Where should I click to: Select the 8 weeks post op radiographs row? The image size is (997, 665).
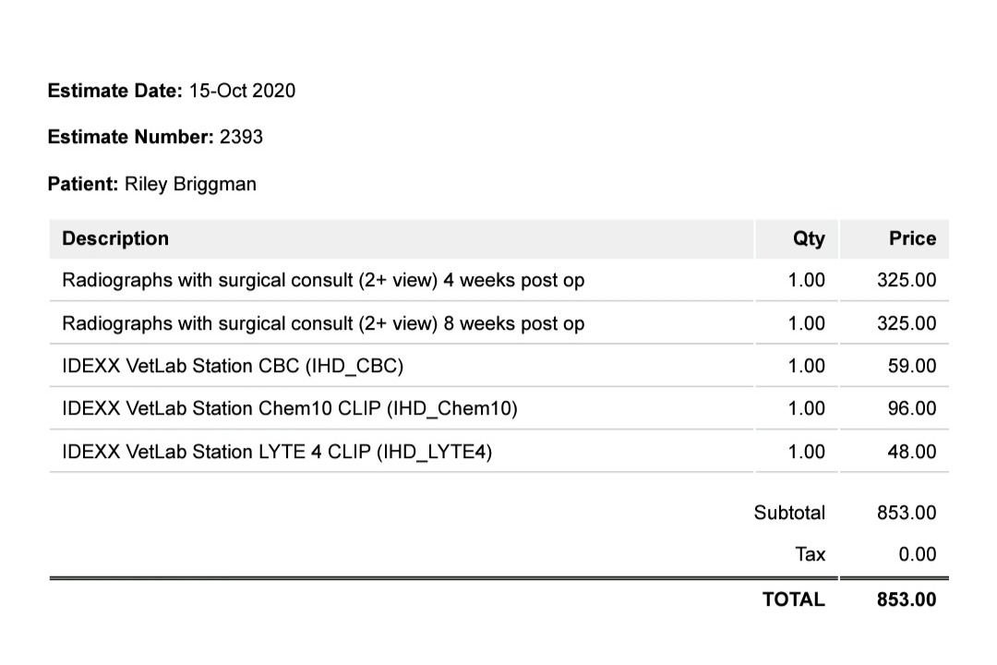498,323
